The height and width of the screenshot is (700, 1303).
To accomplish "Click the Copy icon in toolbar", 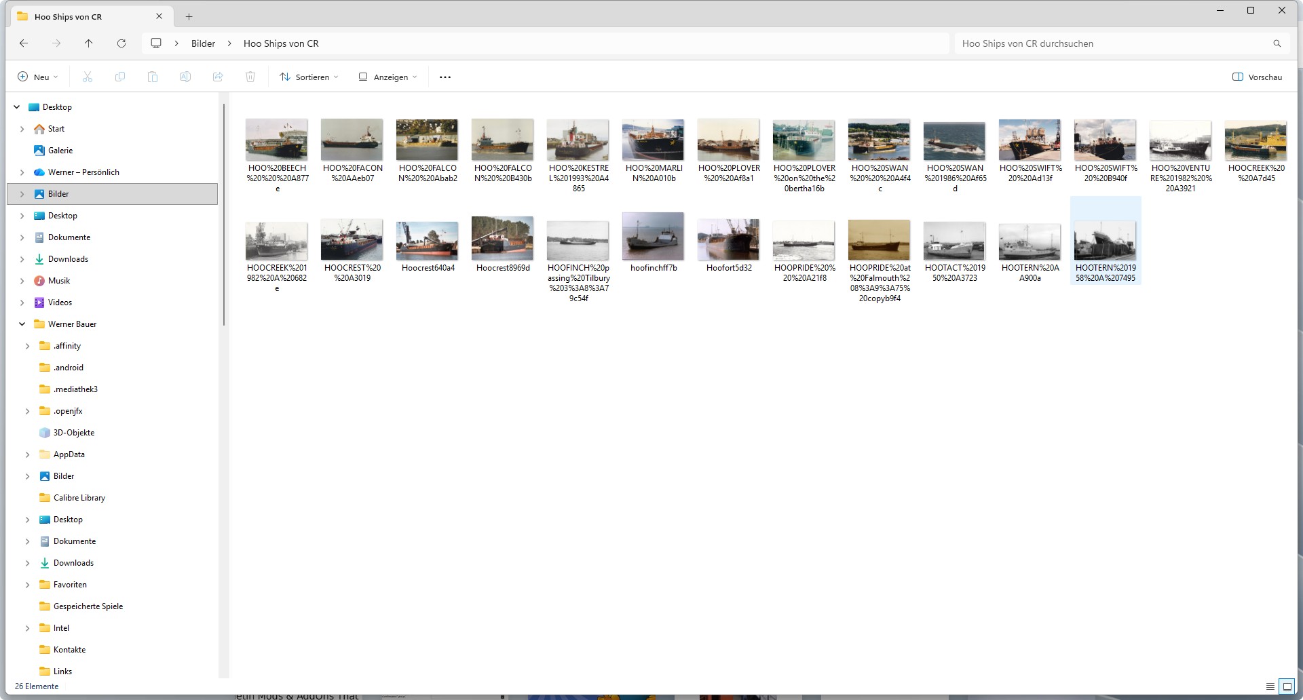I will click(120, 77).
